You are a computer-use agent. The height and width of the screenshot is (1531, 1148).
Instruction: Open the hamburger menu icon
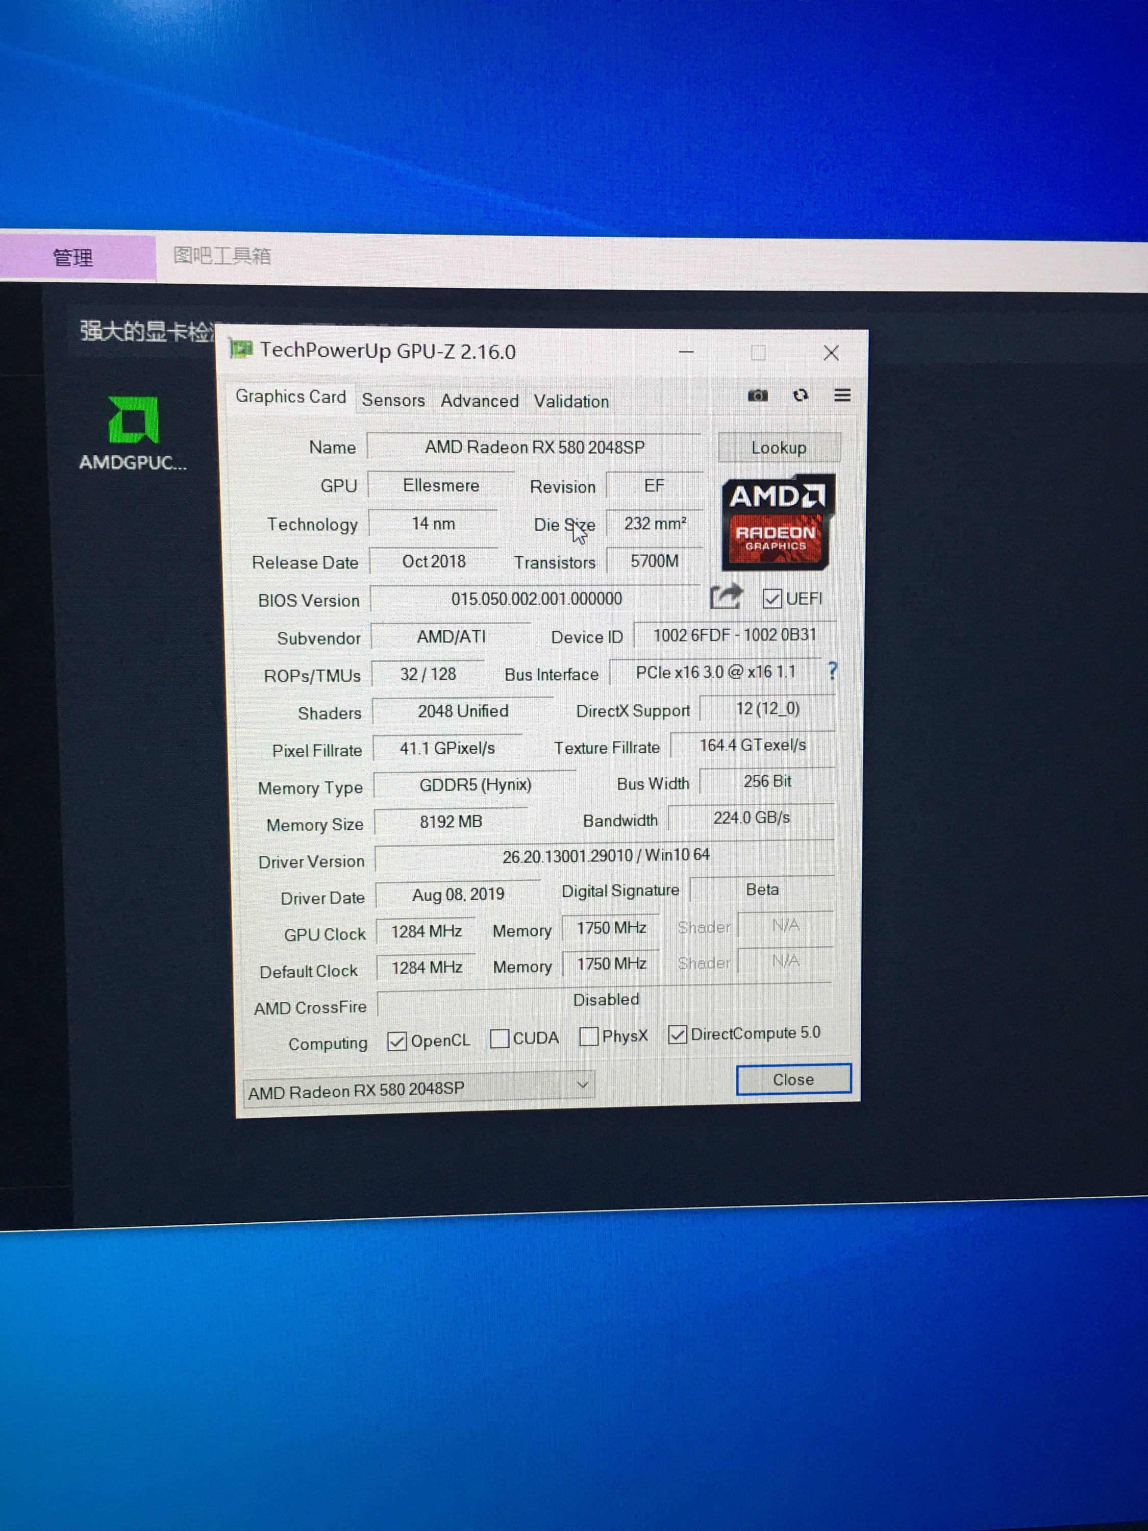842,395
